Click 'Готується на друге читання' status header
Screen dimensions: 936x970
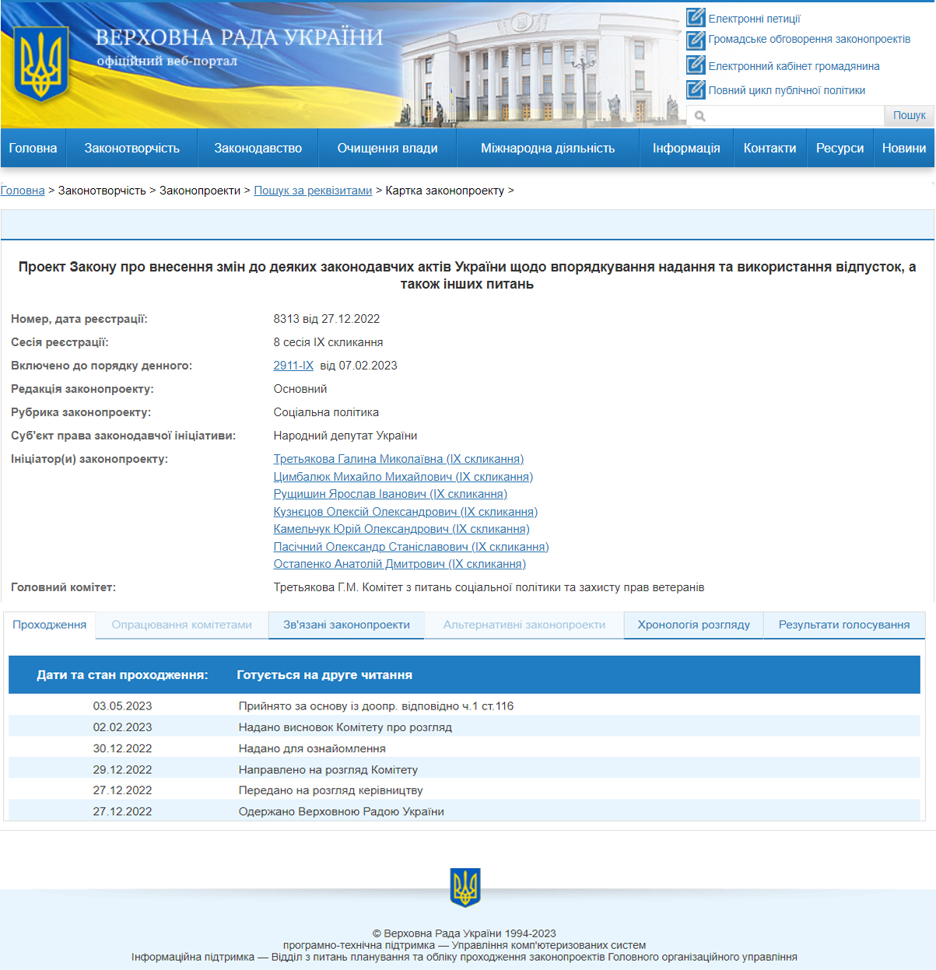pos(324,675)
